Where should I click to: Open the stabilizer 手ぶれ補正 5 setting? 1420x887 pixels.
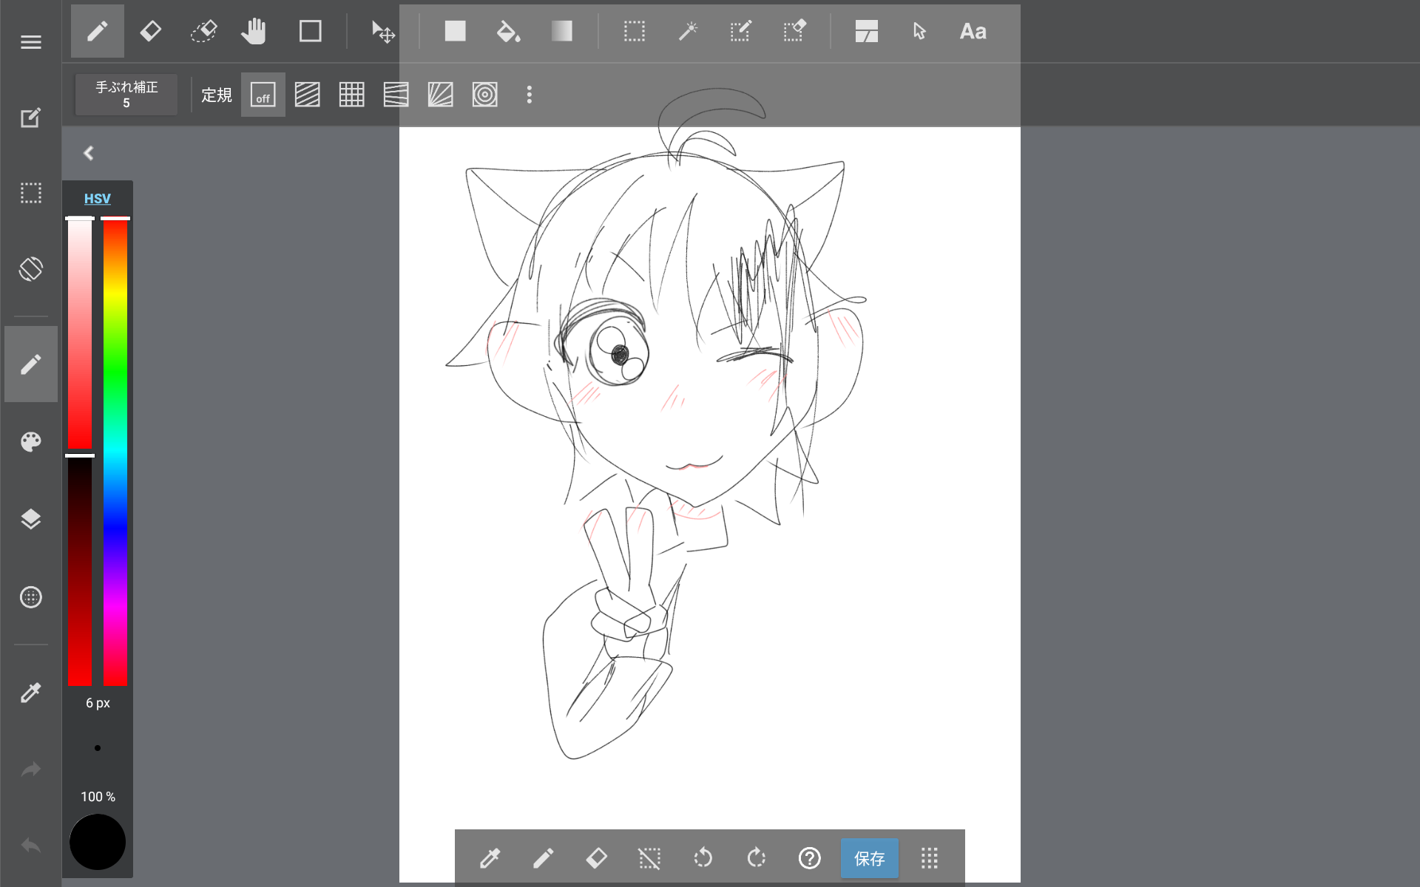(x=126, y=95)
